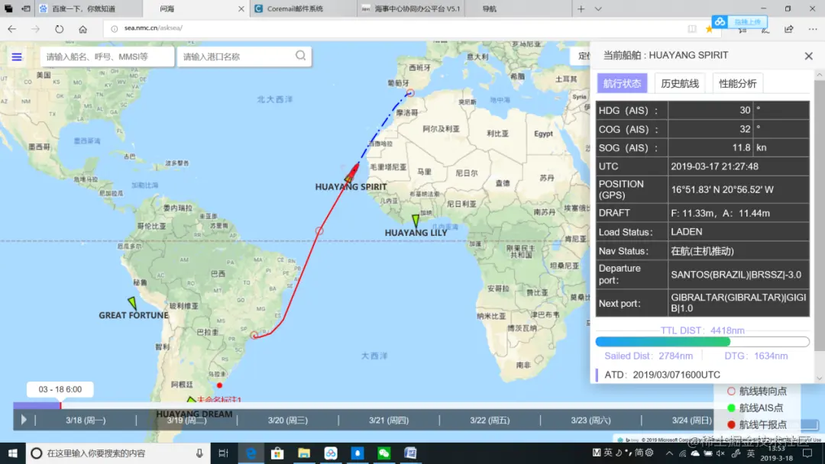
Task: Select the HUAYANG DREAM ship marker
Action: (x=191, y=401)
